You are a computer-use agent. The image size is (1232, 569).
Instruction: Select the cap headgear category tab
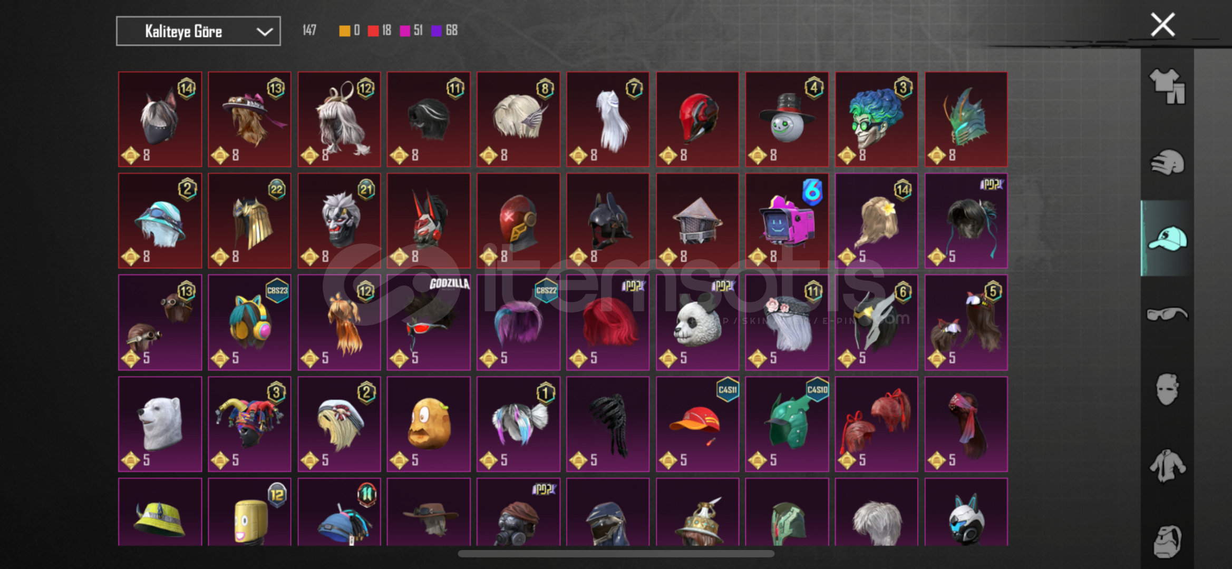(1167, 238)
